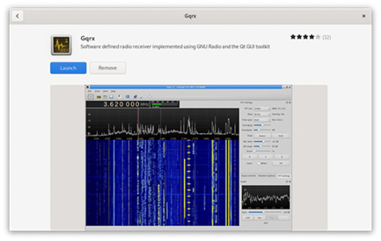Click the Gqrx application icon in the header
Viewport: 381px width, 241px height.
point(61,44)
